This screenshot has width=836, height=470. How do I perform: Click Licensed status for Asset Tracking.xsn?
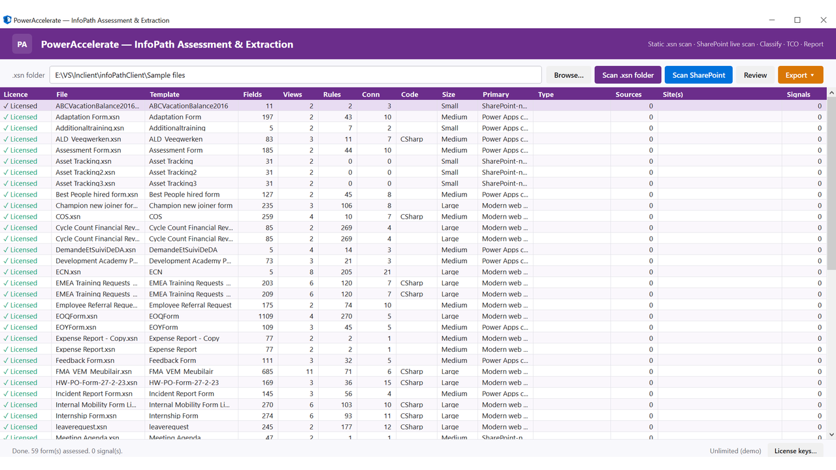point(20,161)
